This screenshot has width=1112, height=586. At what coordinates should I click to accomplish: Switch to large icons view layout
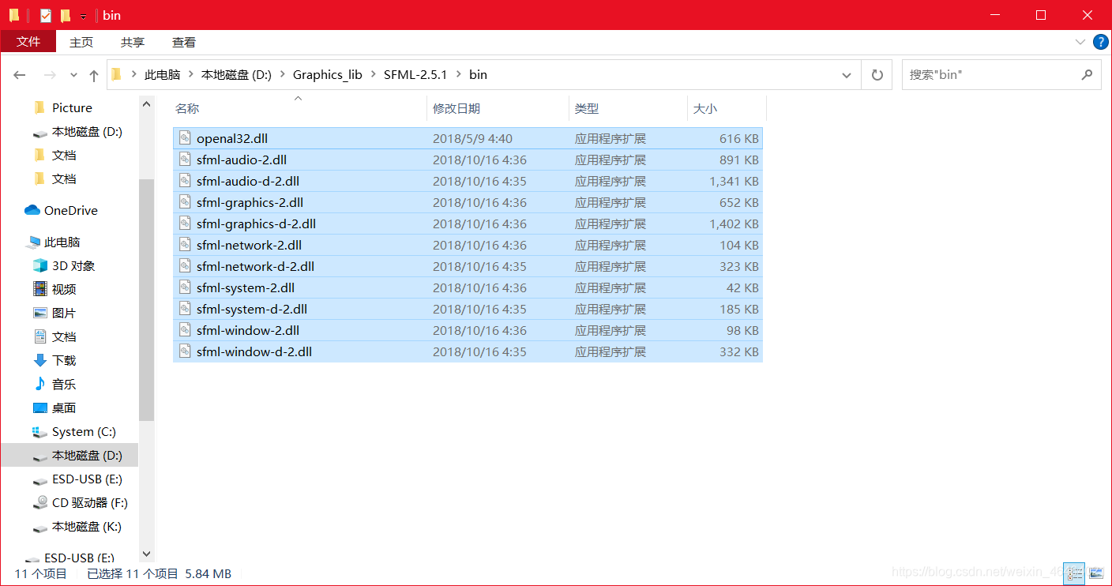pyautogui.click(x=1095, y=573)
